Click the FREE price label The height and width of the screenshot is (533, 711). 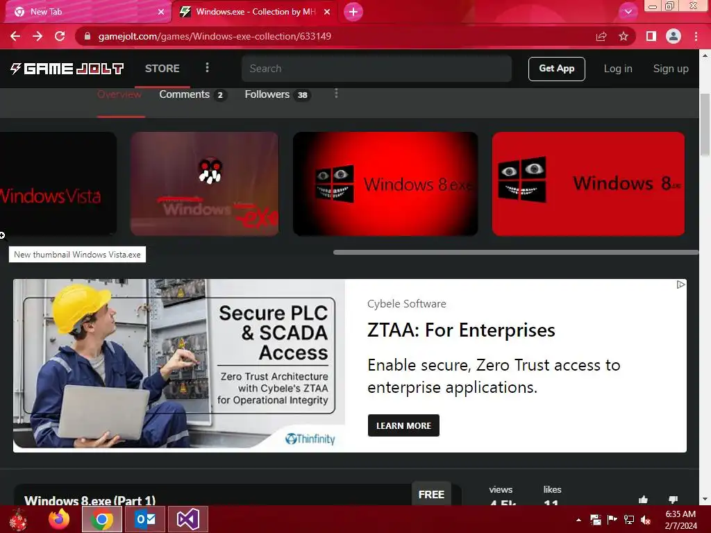tap(431, 493)
